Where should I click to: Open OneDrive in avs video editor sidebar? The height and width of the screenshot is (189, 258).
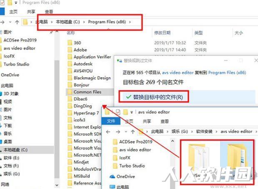click(122, 177)
